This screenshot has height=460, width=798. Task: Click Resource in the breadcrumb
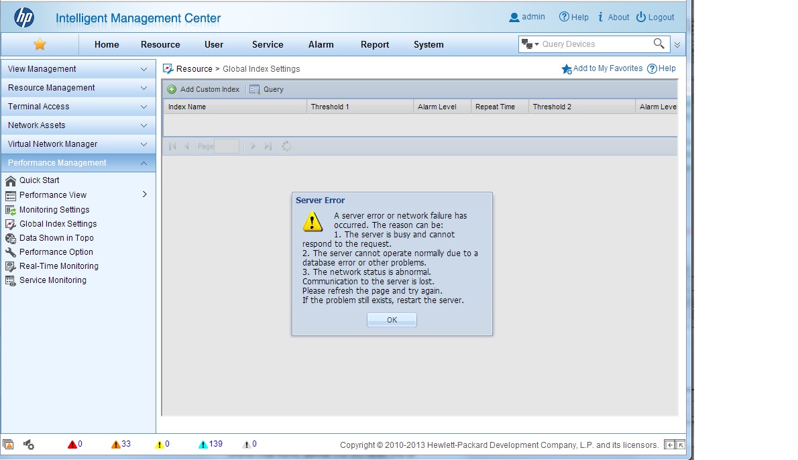coord(194,68)
